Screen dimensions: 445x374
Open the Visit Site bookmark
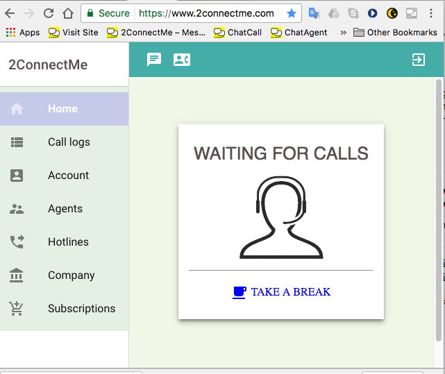pyautogui.click(x=73, y=33)
